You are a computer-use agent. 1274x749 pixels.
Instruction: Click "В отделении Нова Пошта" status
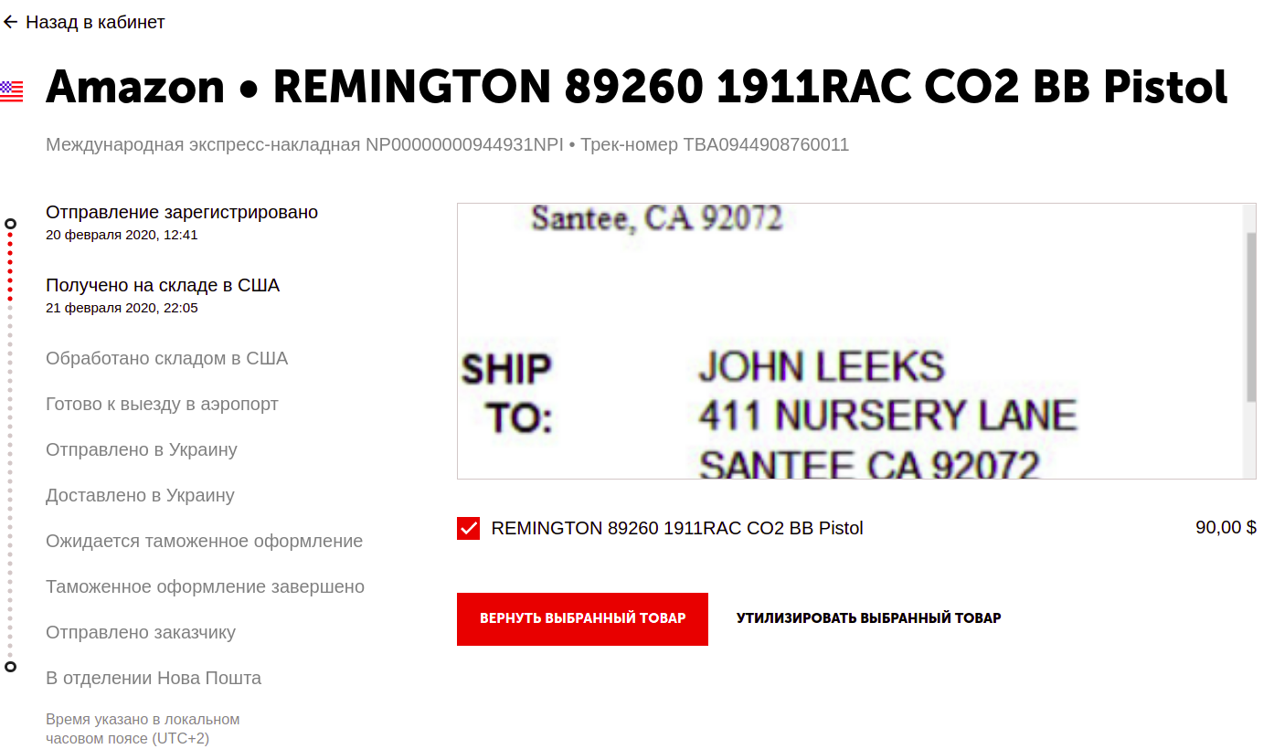pos(154,678)
